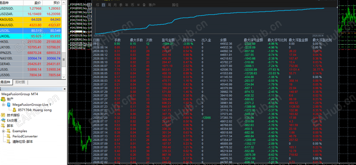Select the NAS100. symbol row

point(31,58)
